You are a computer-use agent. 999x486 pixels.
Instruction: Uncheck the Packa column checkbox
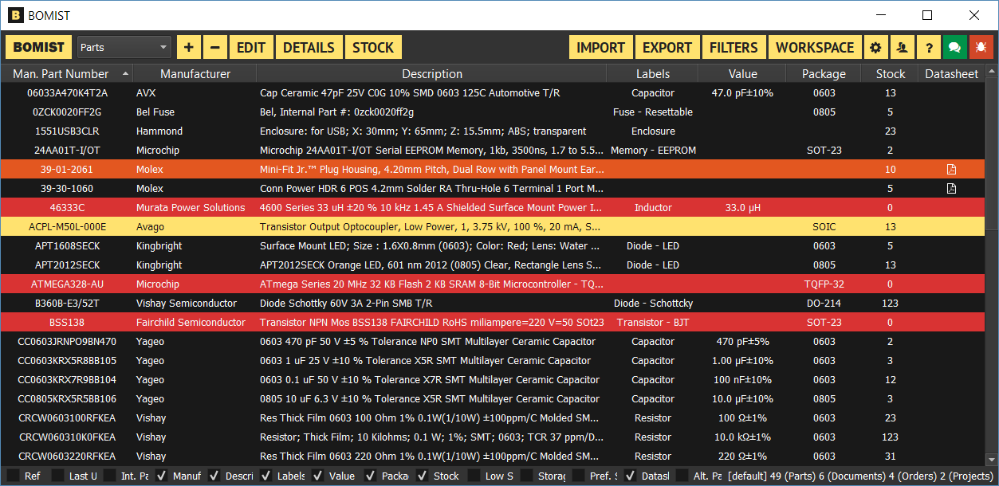[x=370, y=476]
